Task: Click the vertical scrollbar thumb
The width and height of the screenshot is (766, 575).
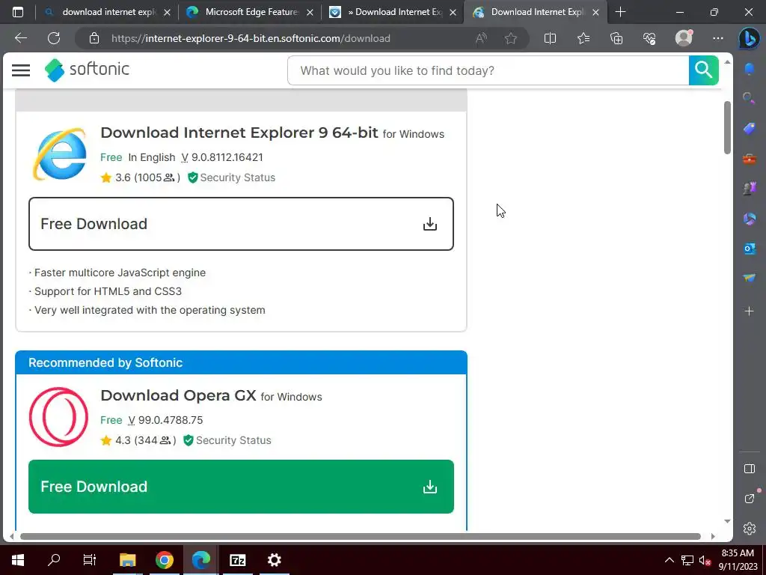Action: (x=727, y=127)
